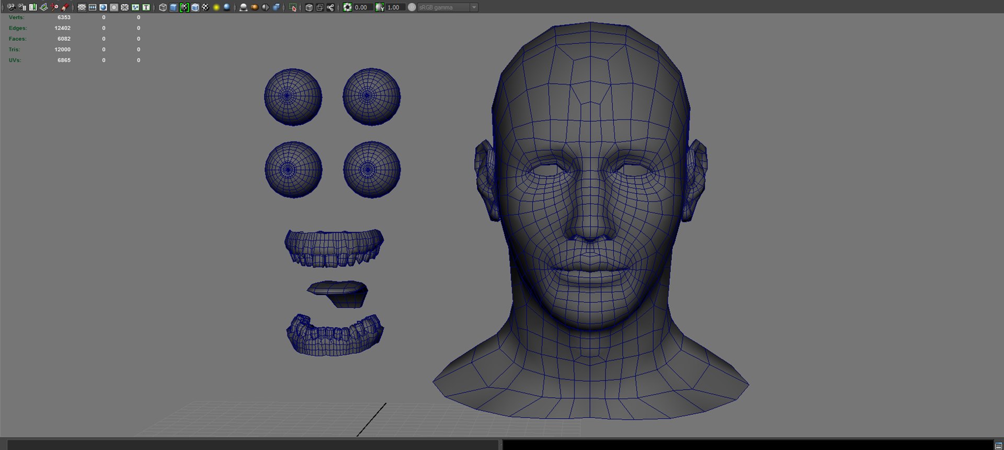Click the Exposure 0.00 value field
The image size is (1004, 450).
[x=363, y=7]
